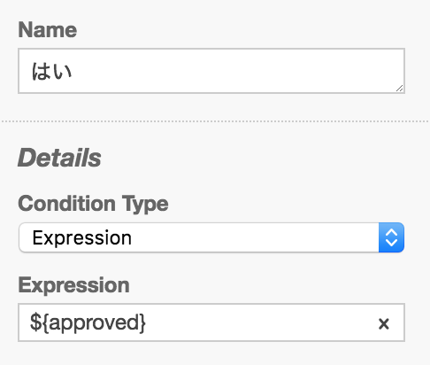Open the Condition Type dropdown showing Expression
430x365 pixels.
pos(211,237)
